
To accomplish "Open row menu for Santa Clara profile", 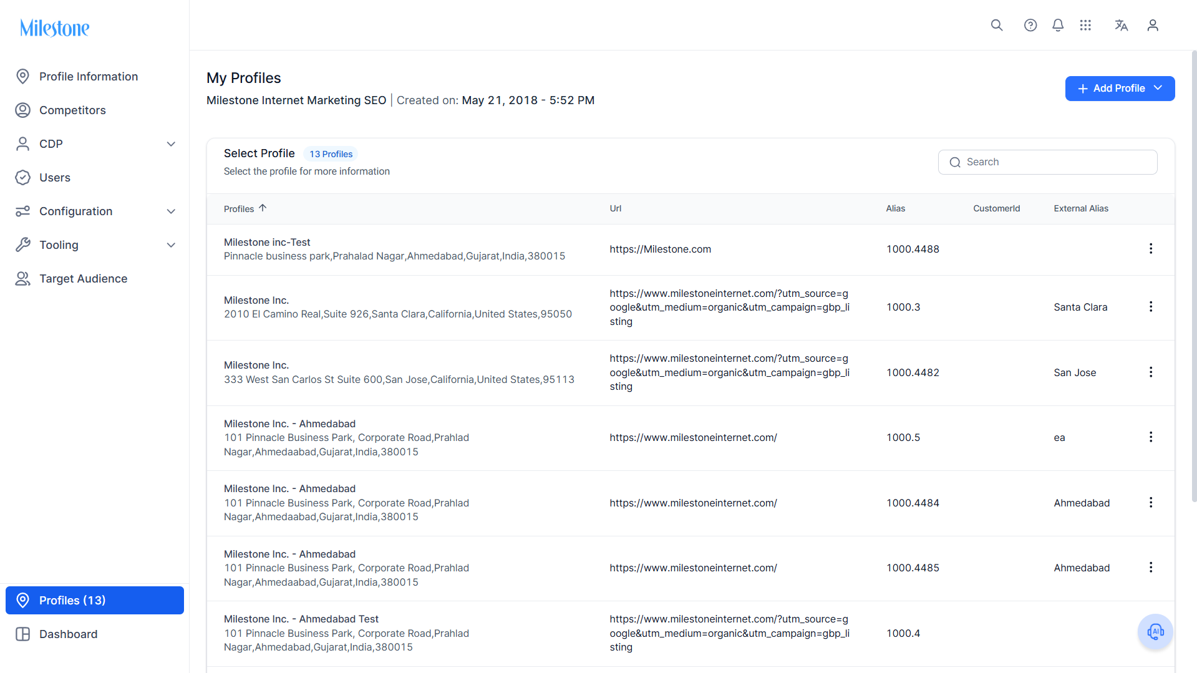I will pos(1151,307).
